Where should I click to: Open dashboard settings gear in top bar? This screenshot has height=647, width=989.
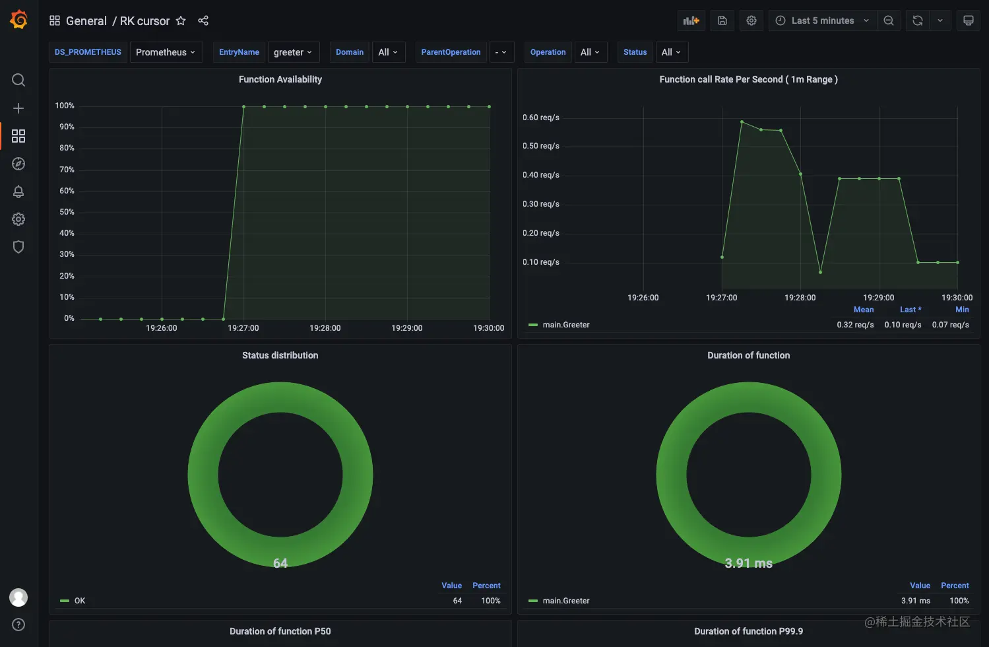tap(751, 20)
